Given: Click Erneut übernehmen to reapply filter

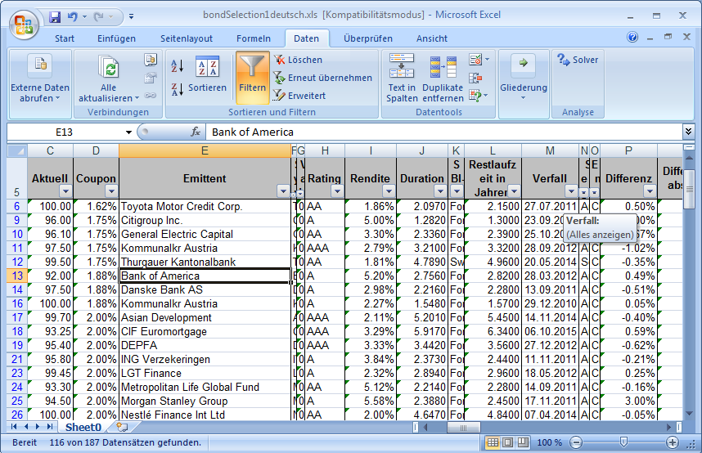Looking at the screenshot, I should pos(323,78).
